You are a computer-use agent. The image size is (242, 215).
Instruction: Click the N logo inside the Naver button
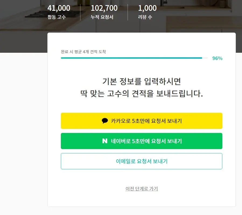coord(105,140)
